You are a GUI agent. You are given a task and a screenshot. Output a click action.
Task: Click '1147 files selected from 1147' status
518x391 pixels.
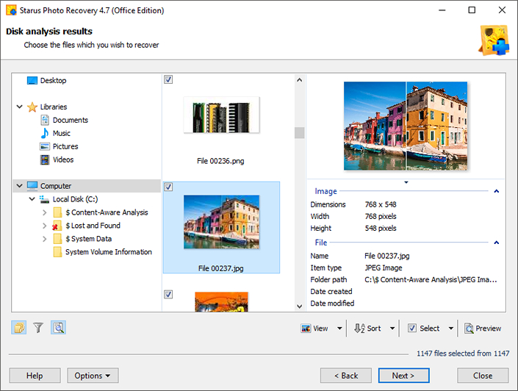pyautogui.click(x=463, y=354)
